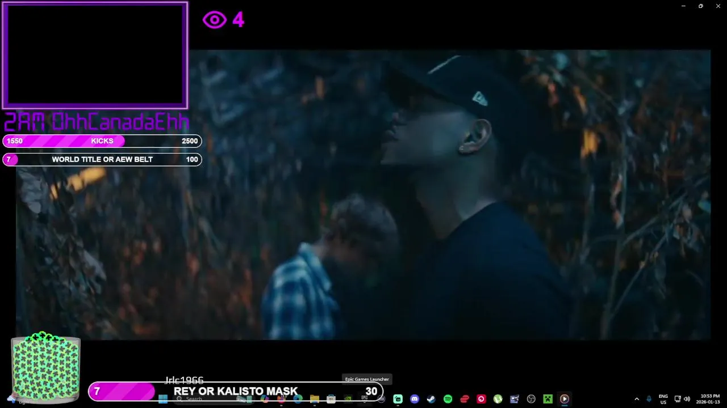Open the clock showing 10:53 PM
Screen dimensions: 727x408
(709, 399)
